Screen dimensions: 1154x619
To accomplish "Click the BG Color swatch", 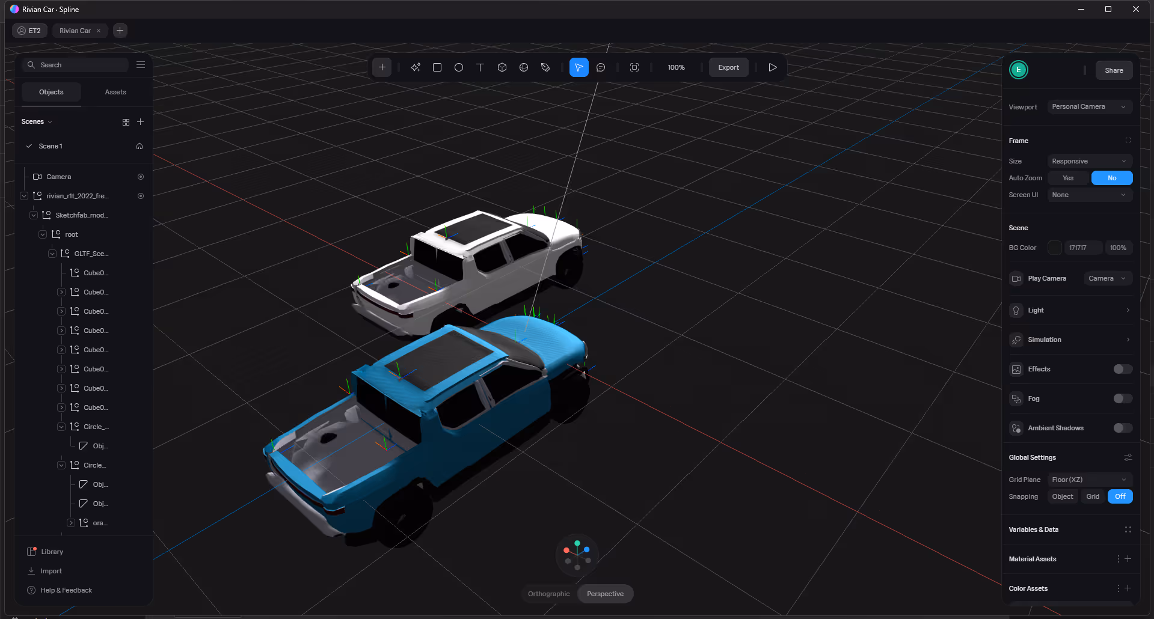I will pos(1055,248).
